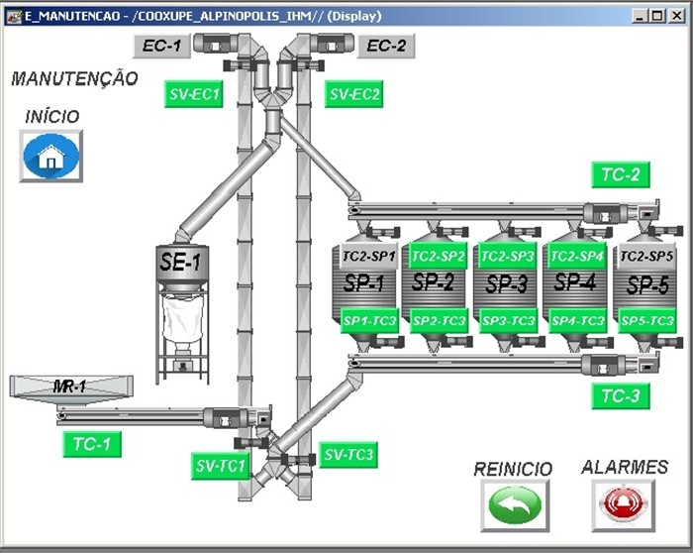
Task: Toggle the SP1-TC3 discharge button
Action: point(369,321)
